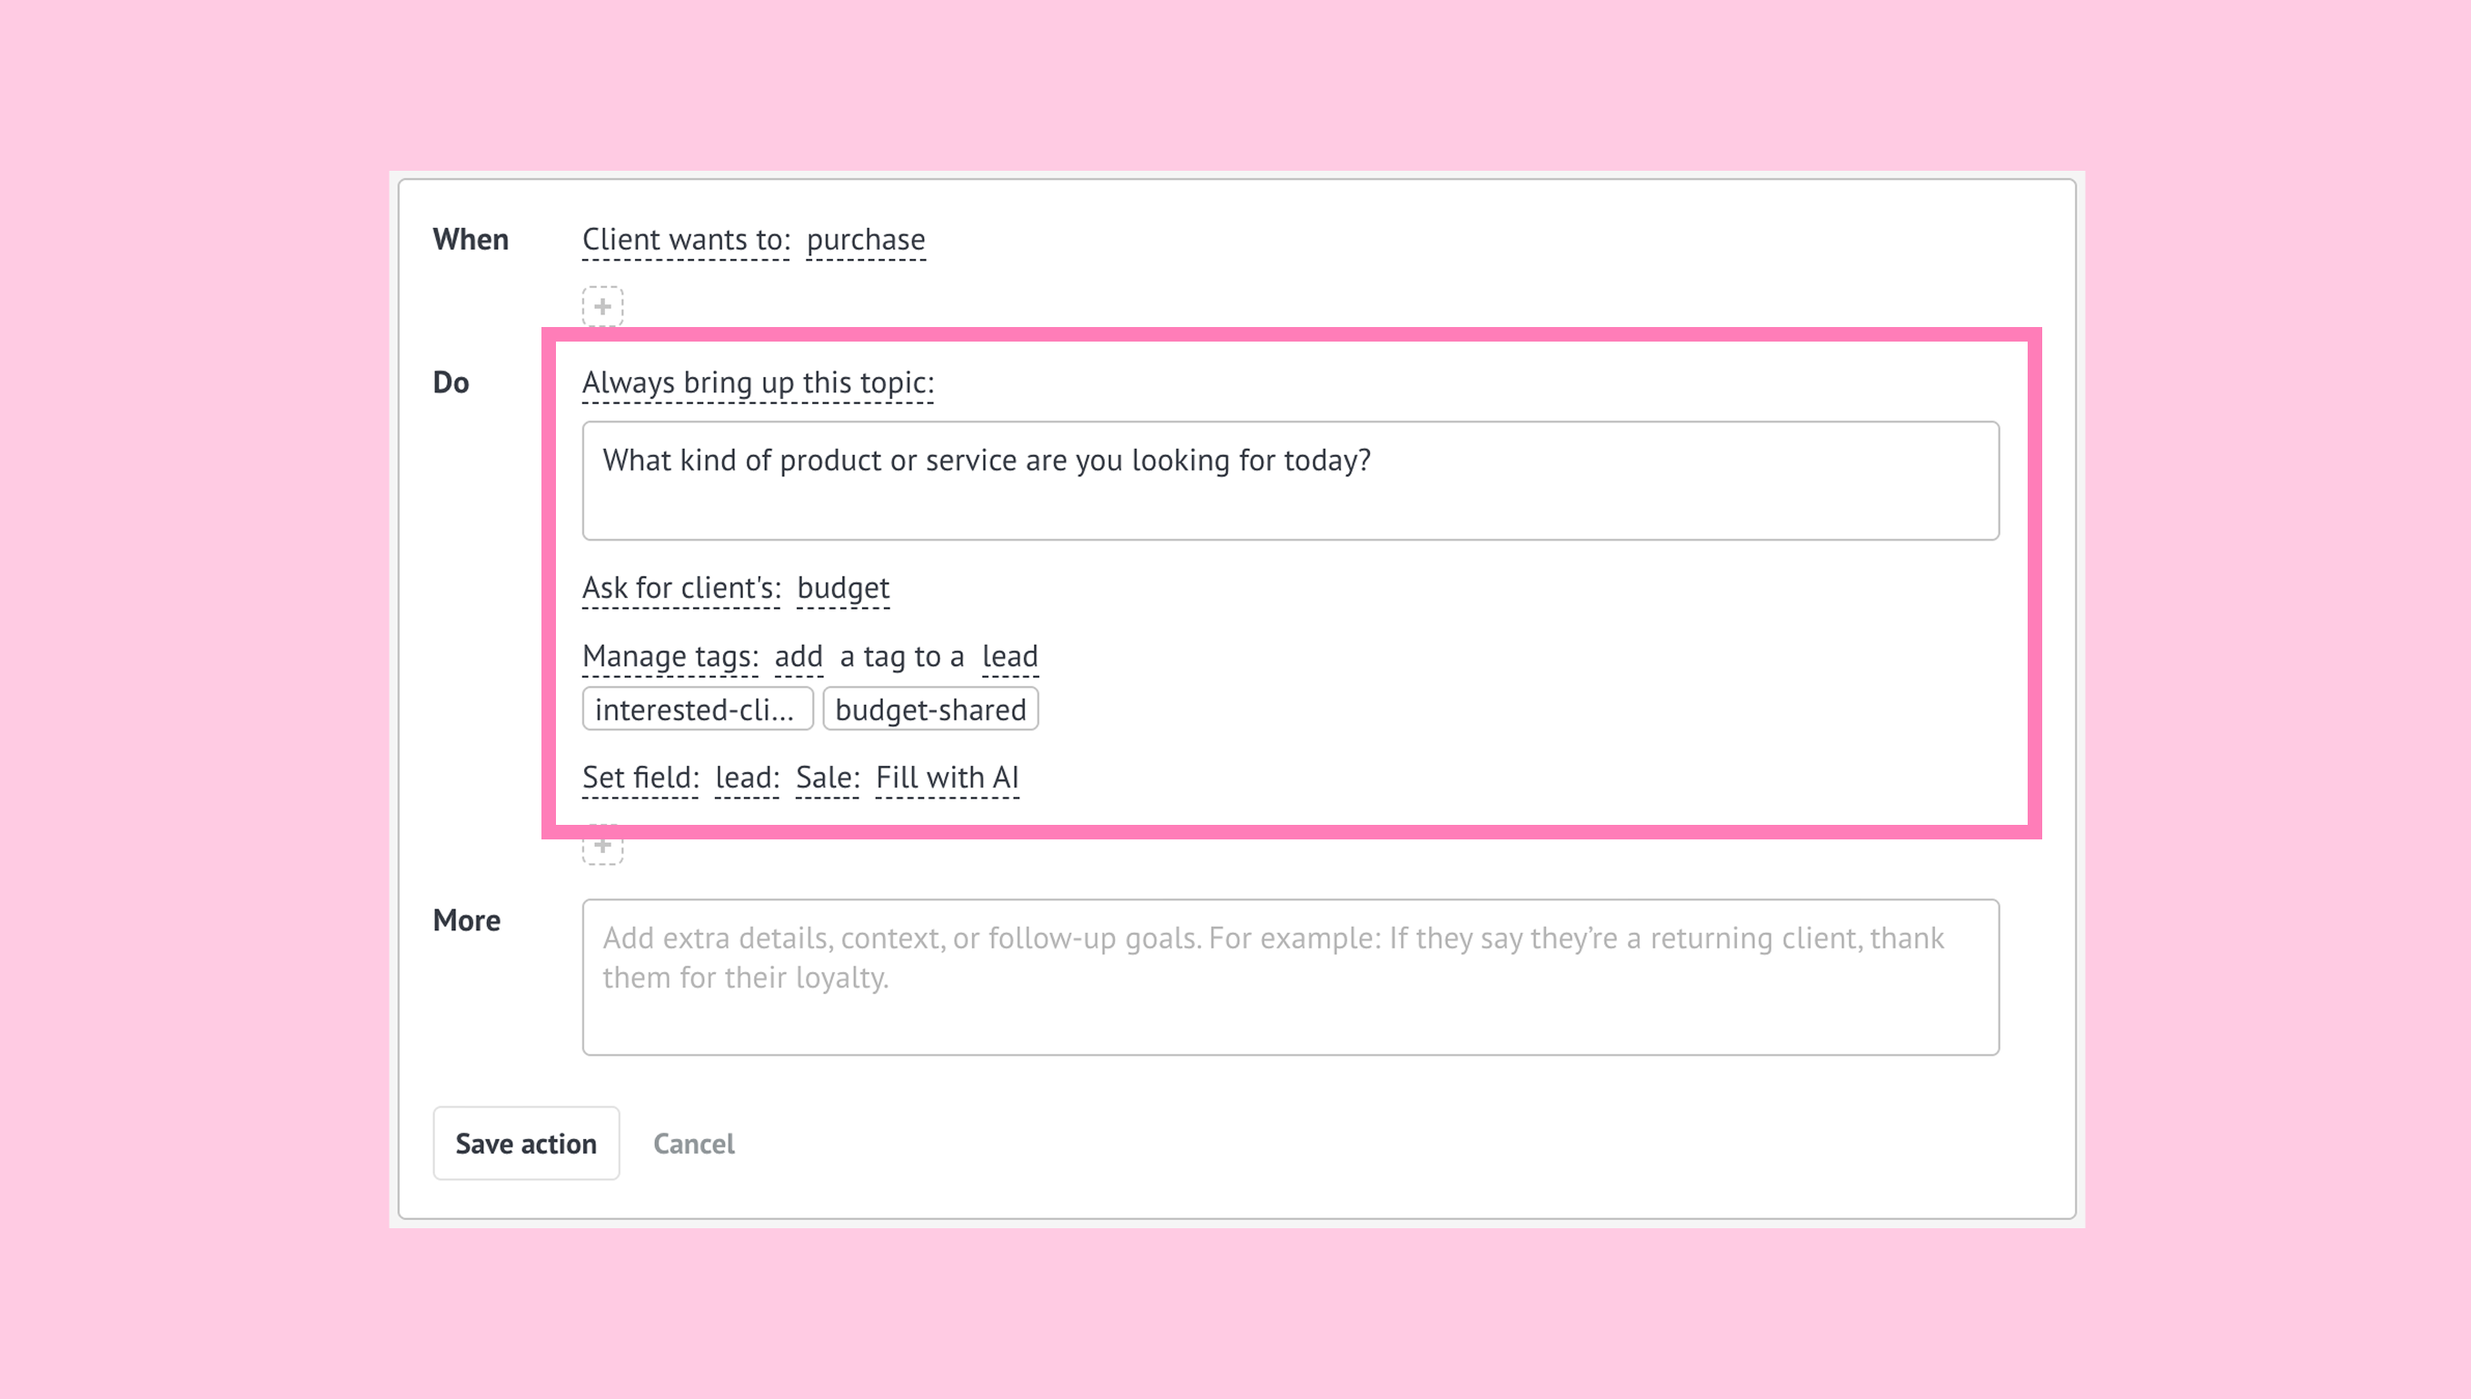The width and height of the screenshot is (2471, 1399).
Task: Pick a different field than 'Sale:'
Action: 828,778
